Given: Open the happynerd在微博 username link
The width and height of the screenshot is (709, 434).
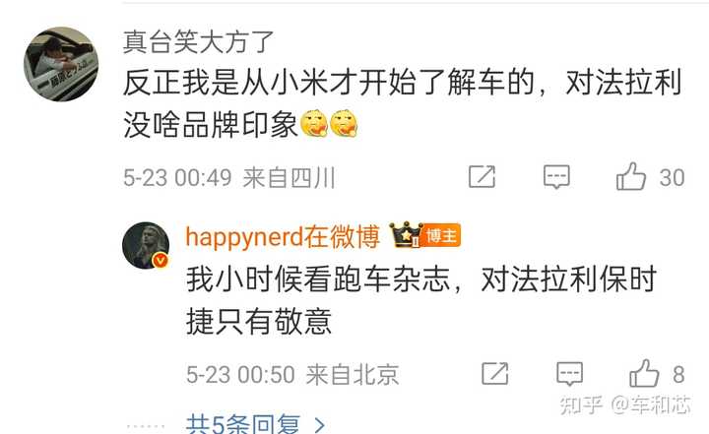Looking at the screenshot, I should pyautogui.click(x=283, y=236).
